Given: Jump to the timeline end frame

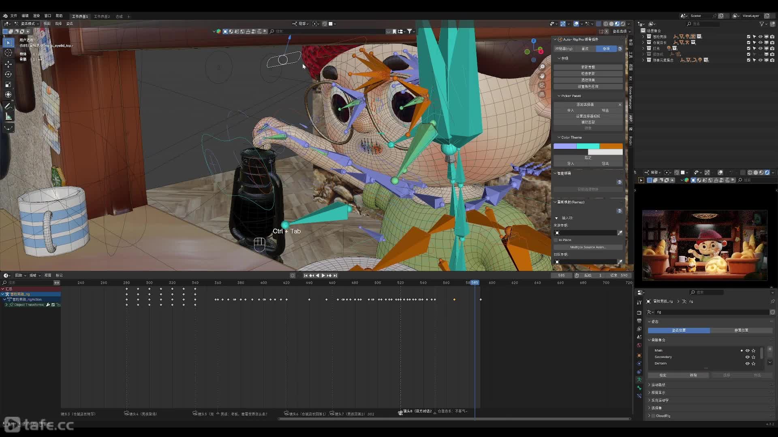Looking at the screenshot, I should pyautogui.click(x=335, y=276).
